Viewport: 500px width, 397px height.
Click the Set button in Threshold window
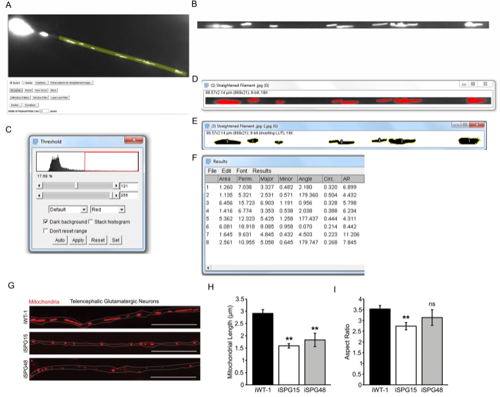[x=116, y=240]
